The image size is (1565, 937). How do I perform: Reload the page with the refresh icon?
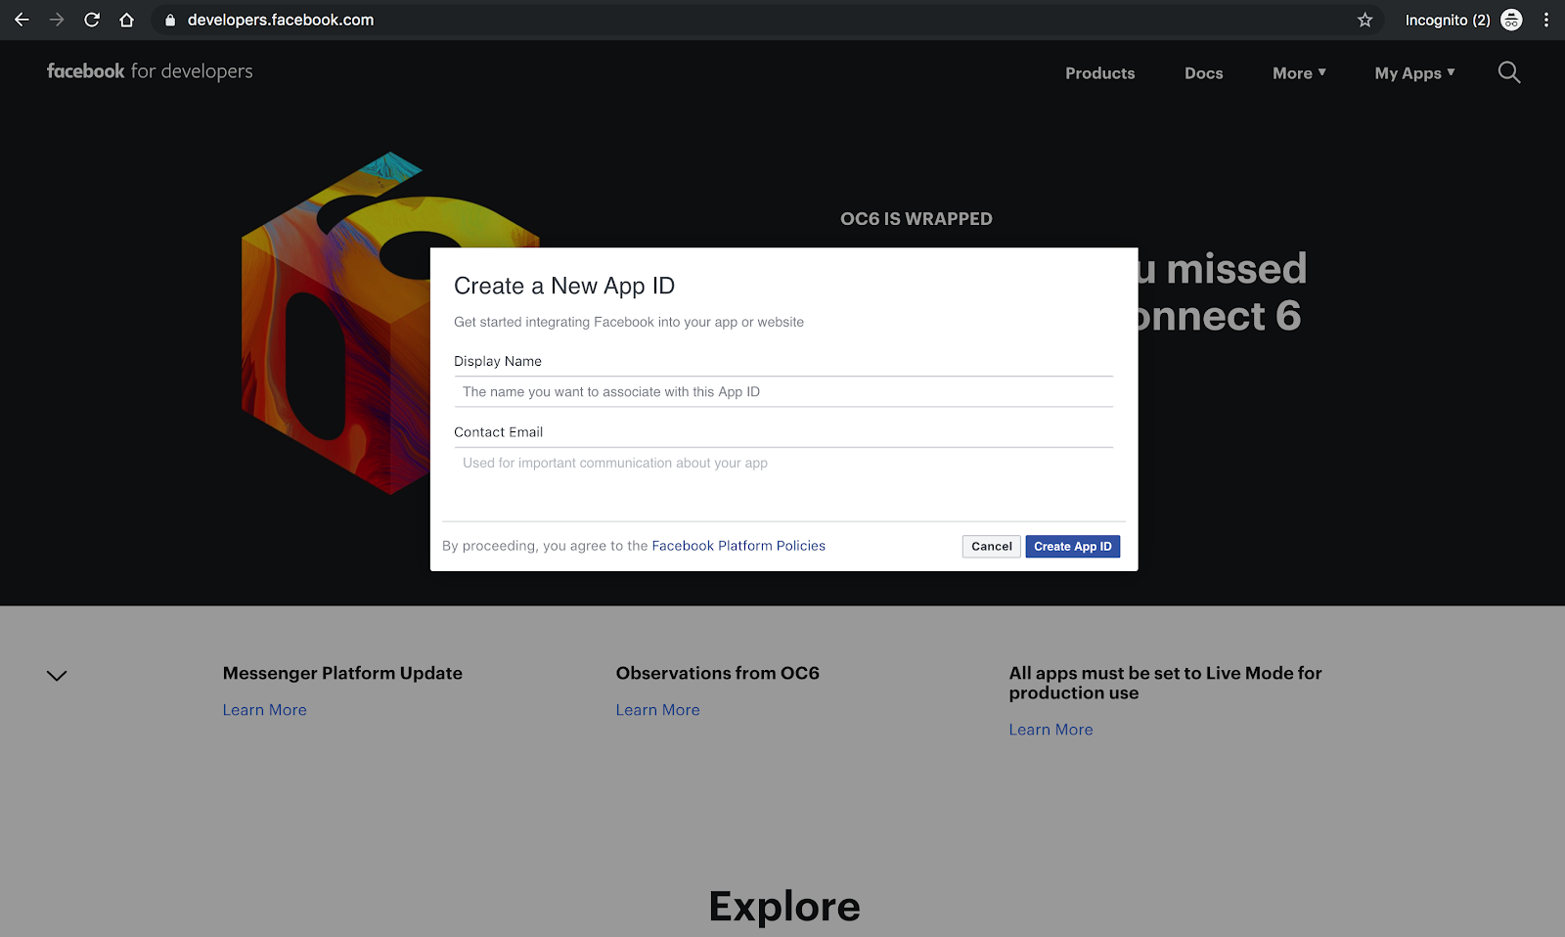tap(92, 20)
